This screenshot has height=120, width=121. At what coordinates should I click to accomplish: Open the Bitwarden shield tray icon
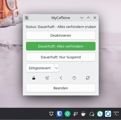[x=59, y=114]
